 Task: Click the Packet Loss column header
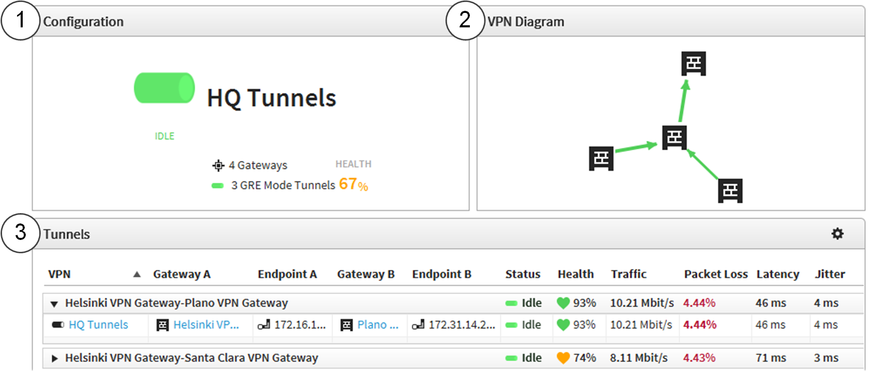click(715, 274)
